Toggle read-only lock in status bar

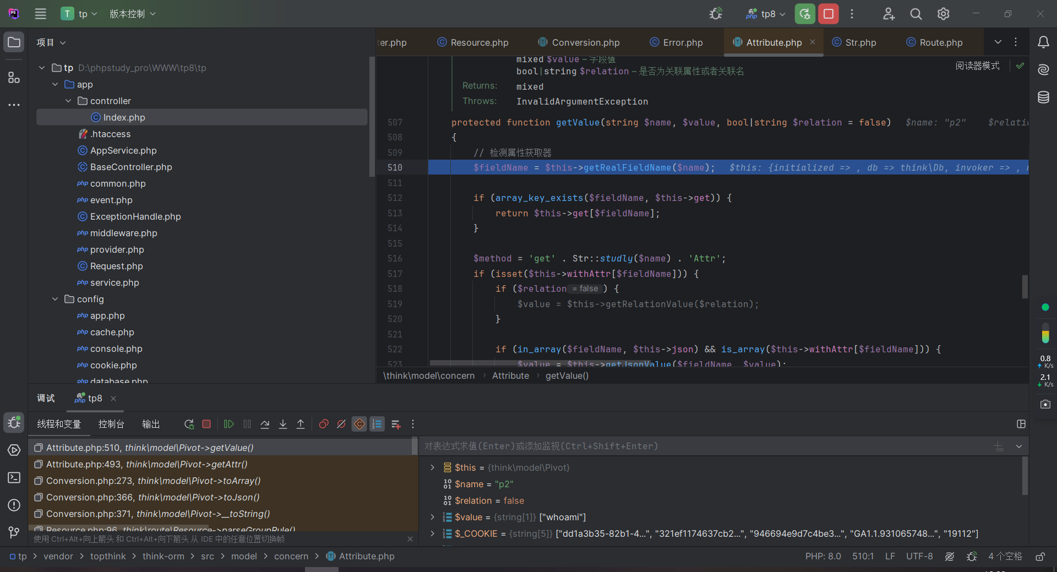[1040, 557]
